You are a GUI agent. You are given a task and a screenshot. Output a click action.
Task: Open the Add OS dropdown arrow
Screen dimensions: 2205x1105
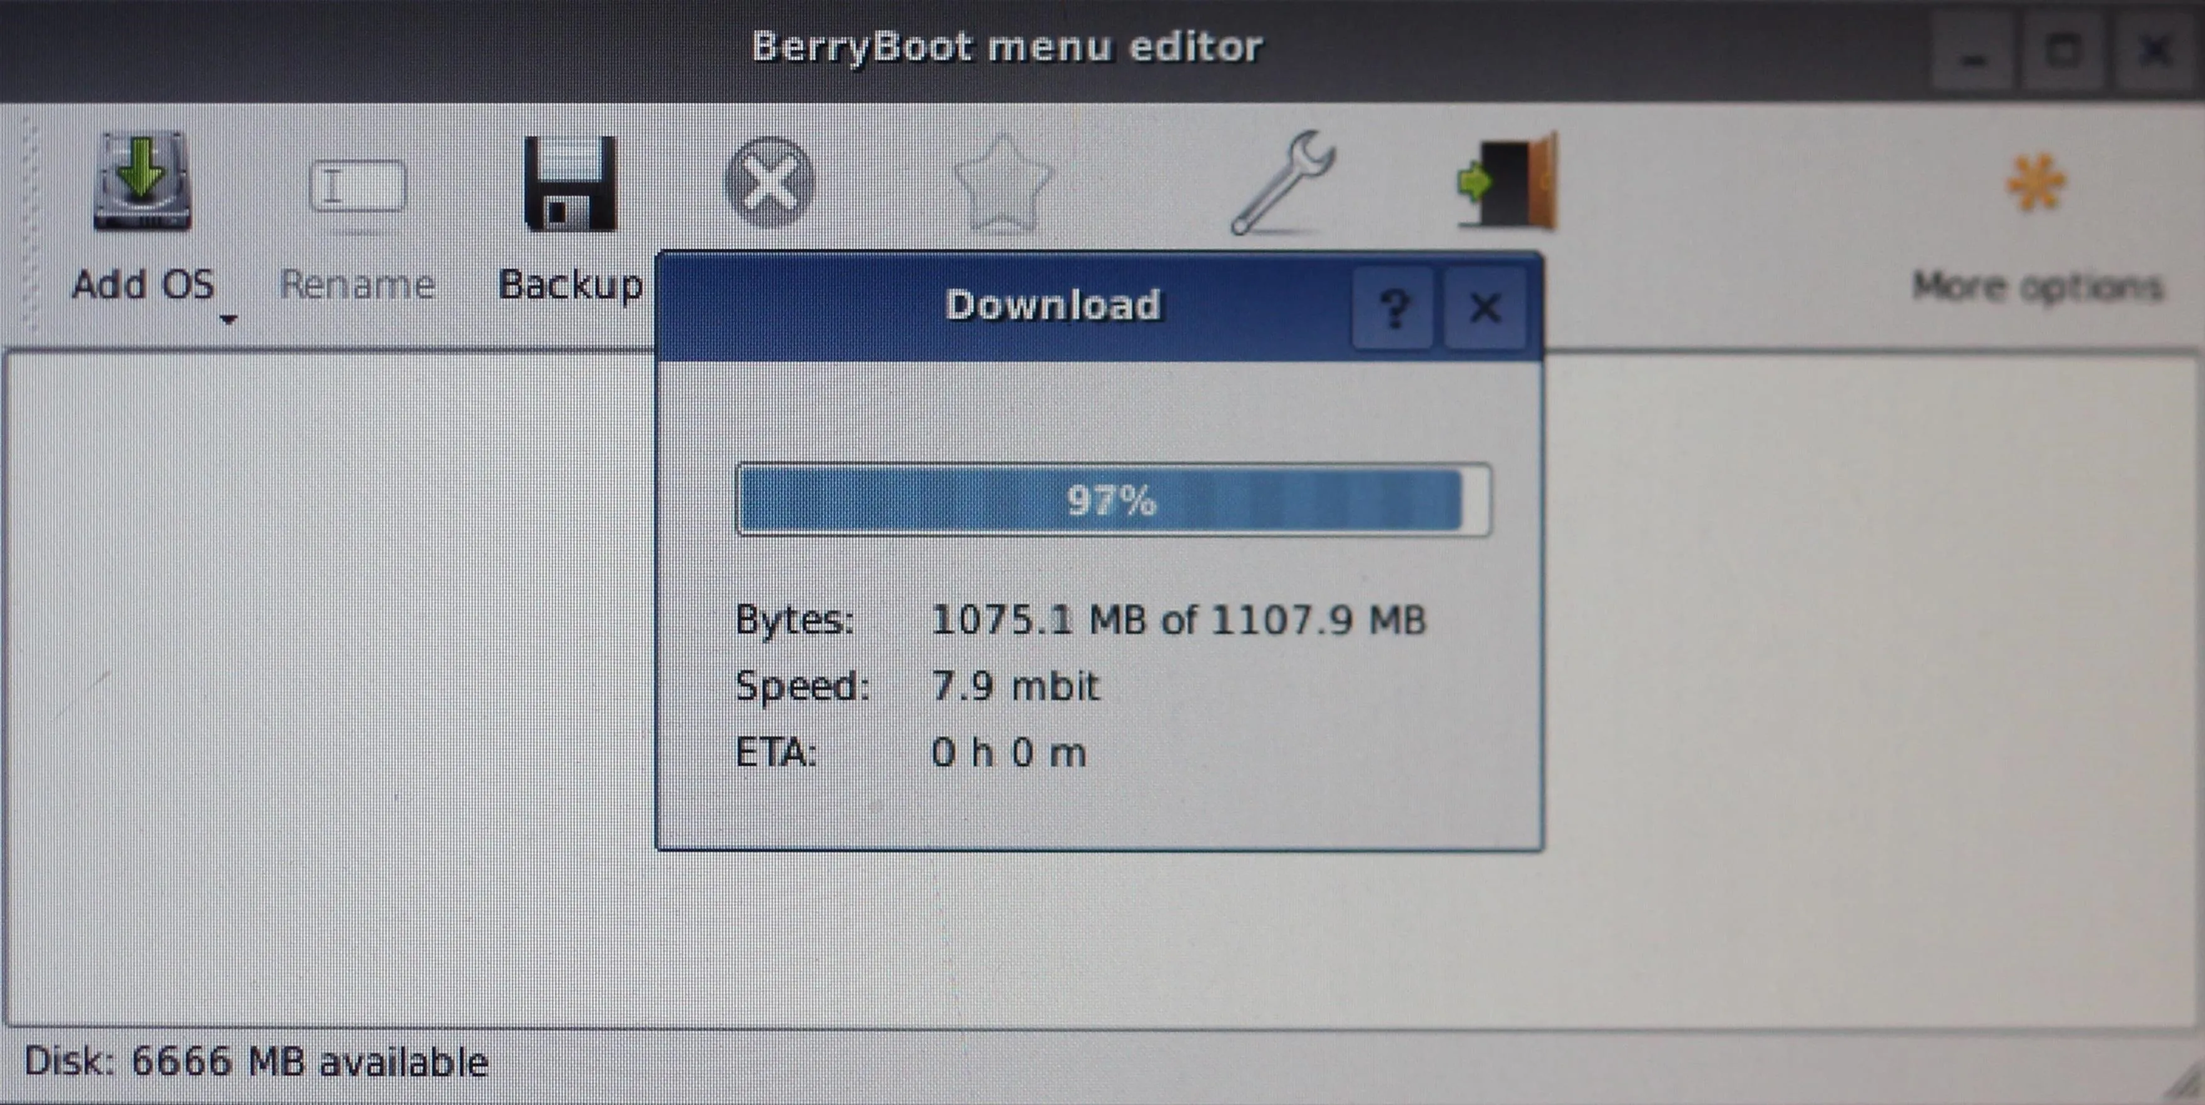[228, 320]
